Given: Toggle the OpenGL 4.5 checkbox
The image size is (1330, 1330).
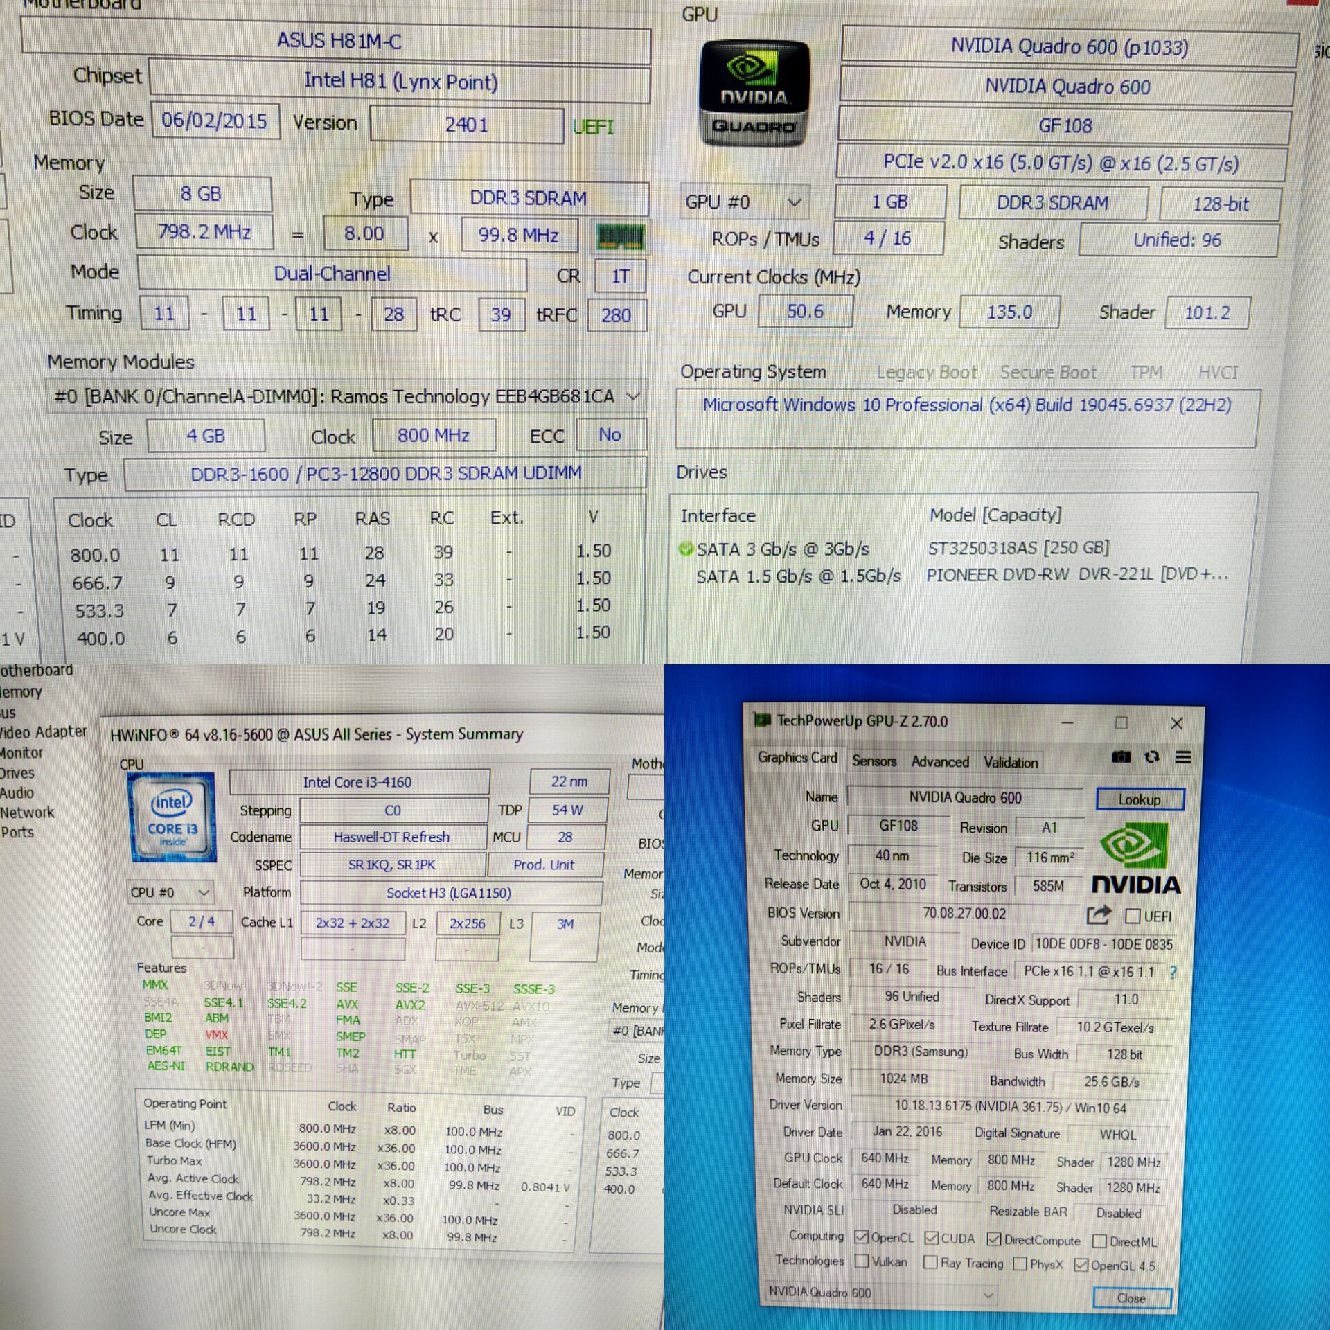Looking at the screenshot, I should (1081, 1265).
